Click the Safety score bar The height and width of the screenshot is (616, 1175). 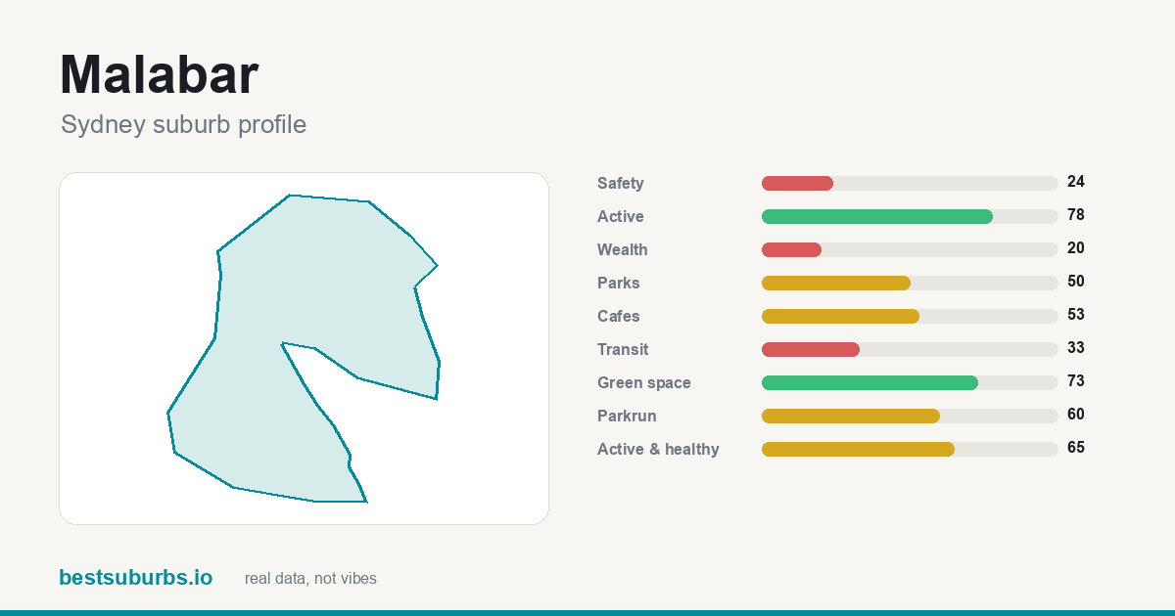[x=910, y=183]
